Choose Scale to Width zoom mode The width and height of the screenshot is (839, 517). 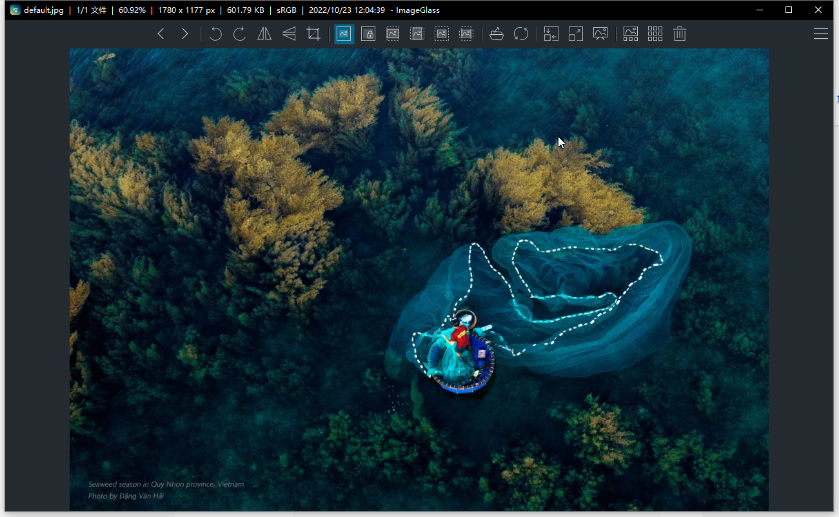pyautogui.click(x=393, y=34)
